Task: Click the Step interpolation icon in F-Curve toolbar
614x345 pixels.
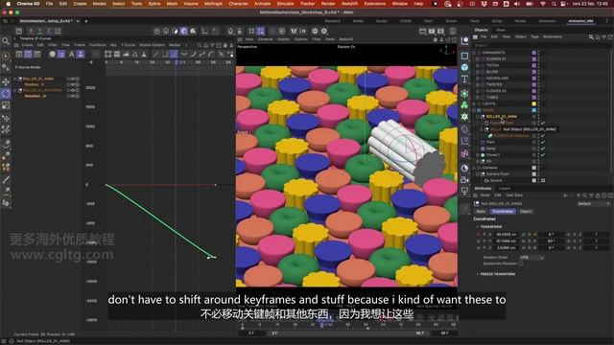Action: point(165,54)
